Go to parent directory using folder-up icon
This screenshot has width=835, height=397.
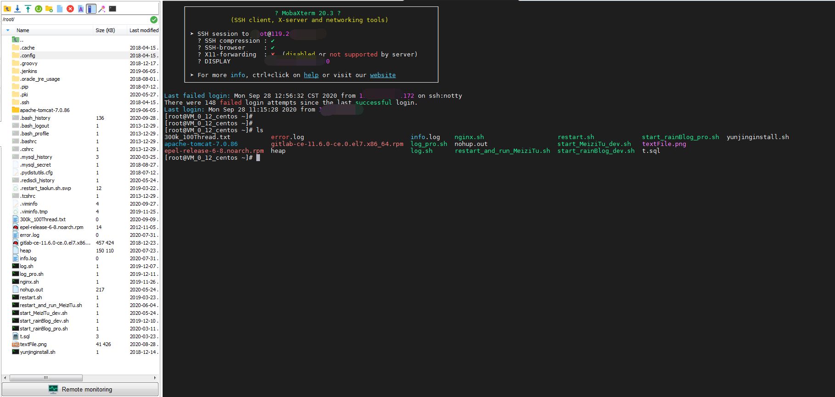7,9
